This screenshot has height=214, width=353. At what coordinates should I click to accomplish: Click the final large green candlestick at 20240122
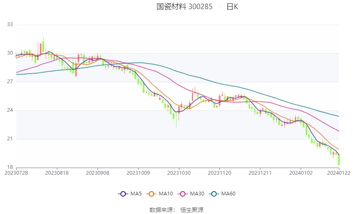pos(339,160)
